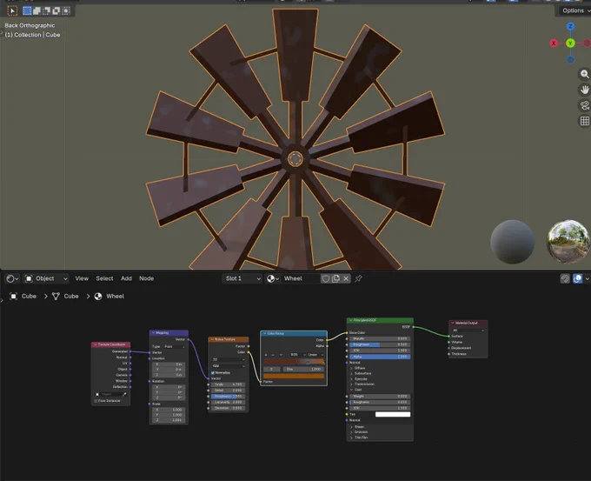This screenshot has height=481, width=591.
Task: Toggle the overlay icon in node editor header
Action: (x=577, y=278)
